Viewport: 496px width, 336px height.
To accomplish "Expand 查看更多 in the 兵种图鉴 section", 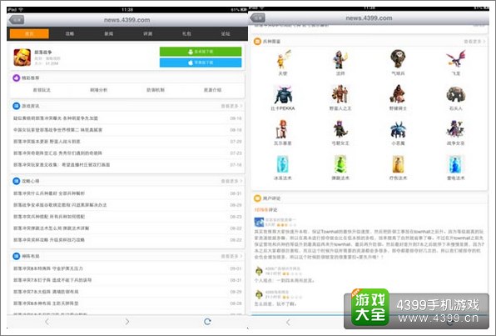I will (474, 42).
